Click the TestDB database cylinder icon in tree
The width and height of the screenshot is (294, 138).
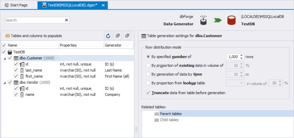[10, 52]
